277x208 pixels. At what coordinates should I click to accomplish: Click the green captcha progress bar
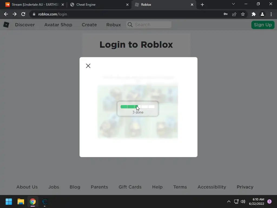[x=138, y=107]
